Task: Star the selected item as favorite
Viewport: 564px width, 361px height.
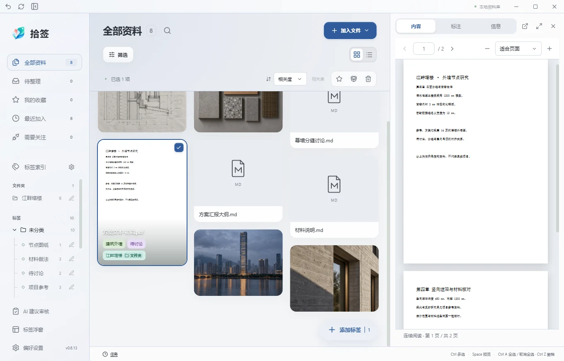Action: click(x=339, y=79)
